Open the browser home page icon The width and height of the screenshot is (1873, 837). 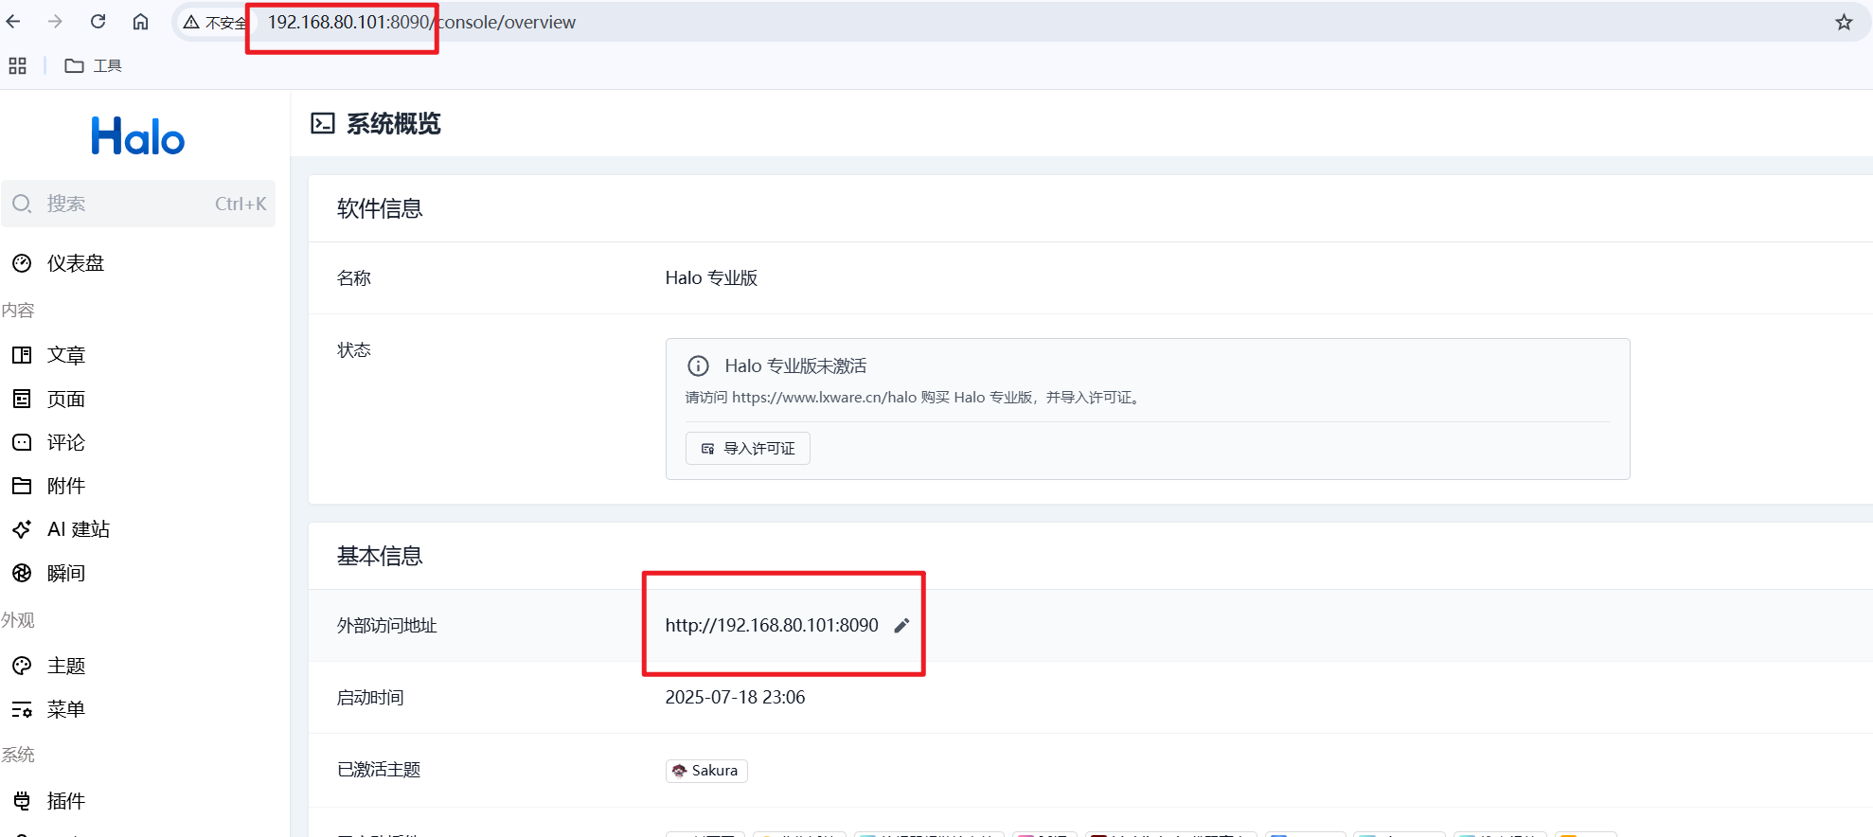pyautogui.click(x=140, y=22)
